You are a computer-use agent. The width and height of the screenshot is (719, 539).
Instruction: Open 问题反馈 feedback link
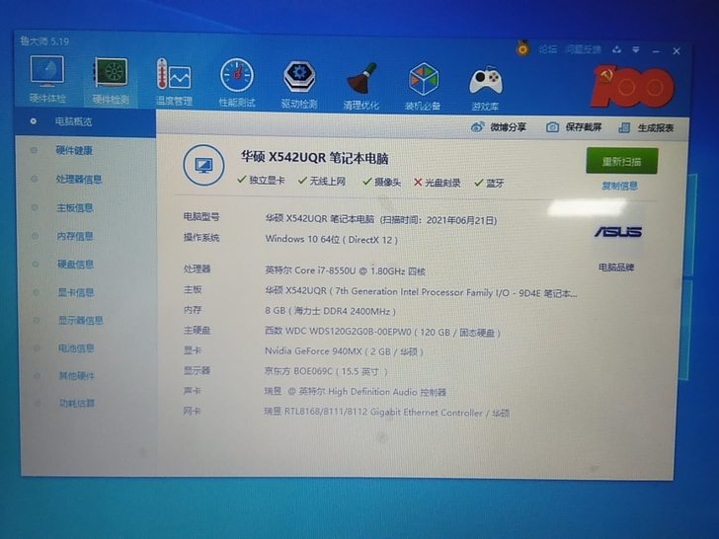pos(583,49)
